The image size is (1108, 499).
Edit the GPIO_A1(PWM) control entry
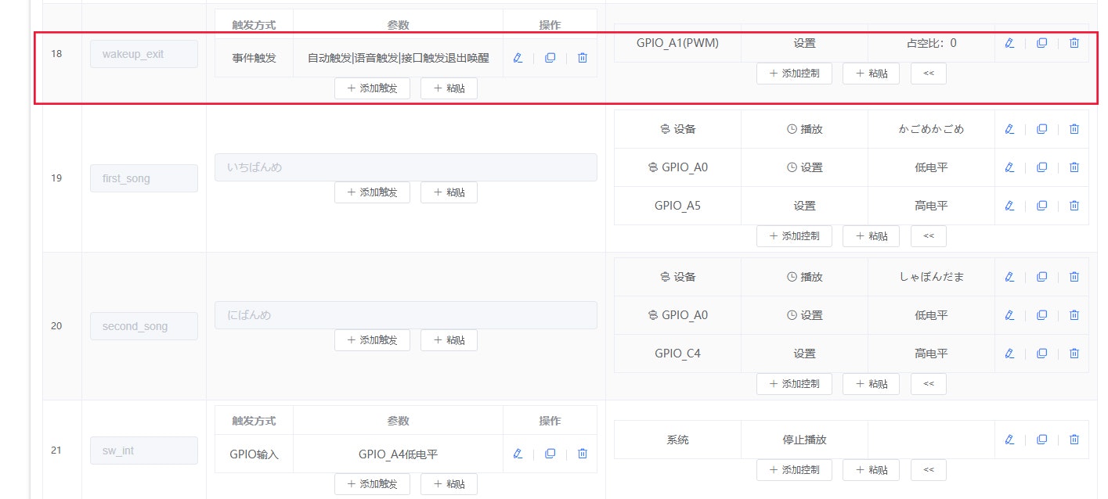point(1009,43)
